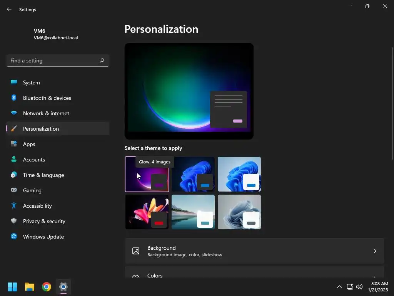
Task: Go to Accounts settings
Action: pyautogui.click(x=58, y=160)
